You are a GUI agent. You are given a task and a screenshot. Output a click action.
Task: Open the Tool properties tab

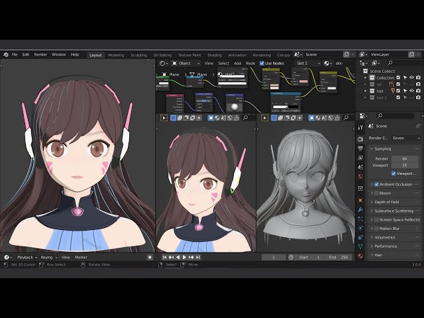[x=360, y=127]
